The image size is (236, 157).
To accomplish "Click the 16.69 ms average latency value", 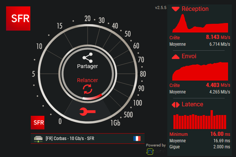I will (222, 141).
